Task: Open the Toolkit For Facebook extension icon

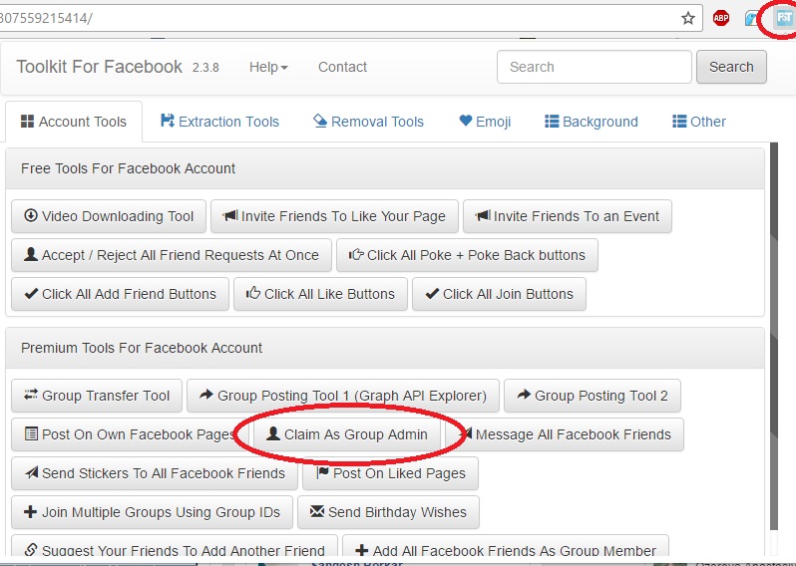Action: click(784, 19)
